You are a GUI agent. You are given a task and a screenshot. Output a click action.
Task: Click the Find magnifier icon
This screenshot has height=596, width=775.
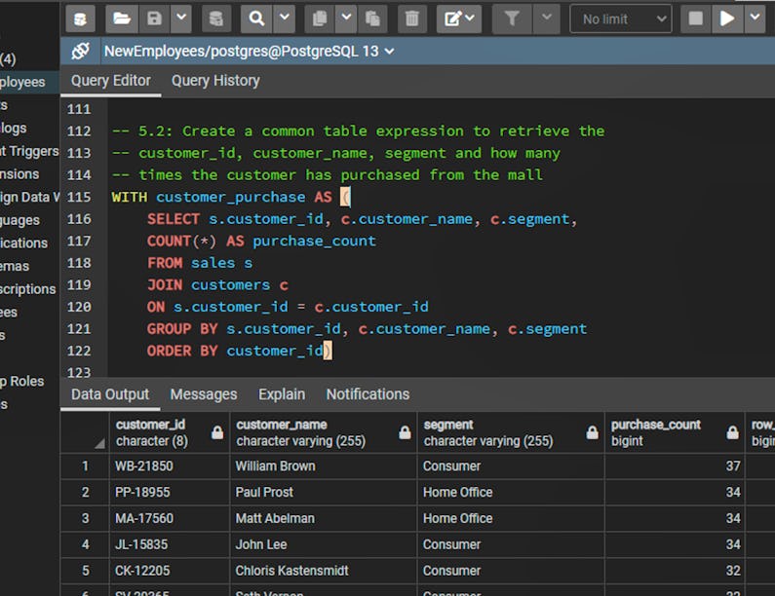point(256,19)
